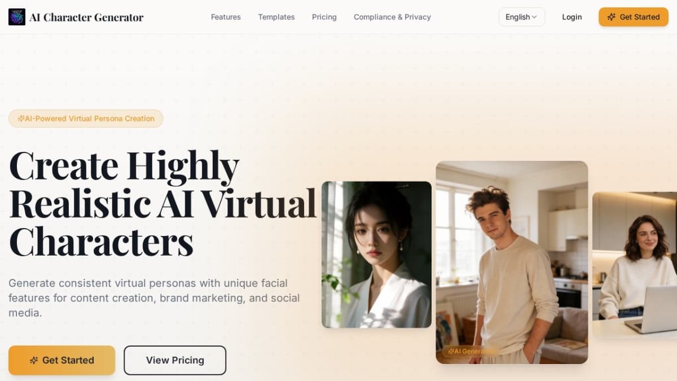Viewport: 677px width, 381px height.
Task: Select the dark-haired woman portrait thumbnail
Action: point(376,255)
